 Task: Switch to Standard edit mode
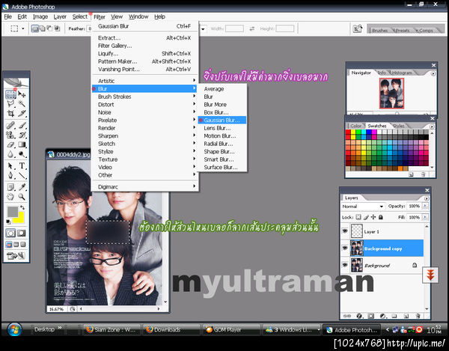[x=11, y=233]
